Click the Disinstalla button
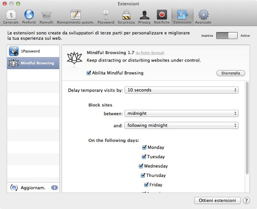 (231, 73)
